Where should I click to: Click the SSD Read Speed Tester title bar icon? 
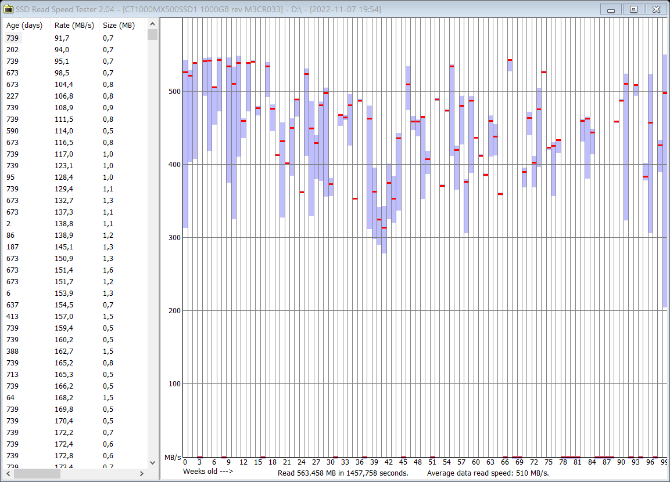[8, 9]
